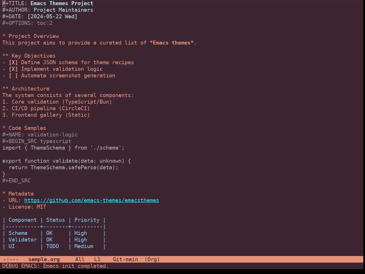Click the 'Component' table header cell
Image resolution: width=365 pixels, height=274 pixels.
23,220
